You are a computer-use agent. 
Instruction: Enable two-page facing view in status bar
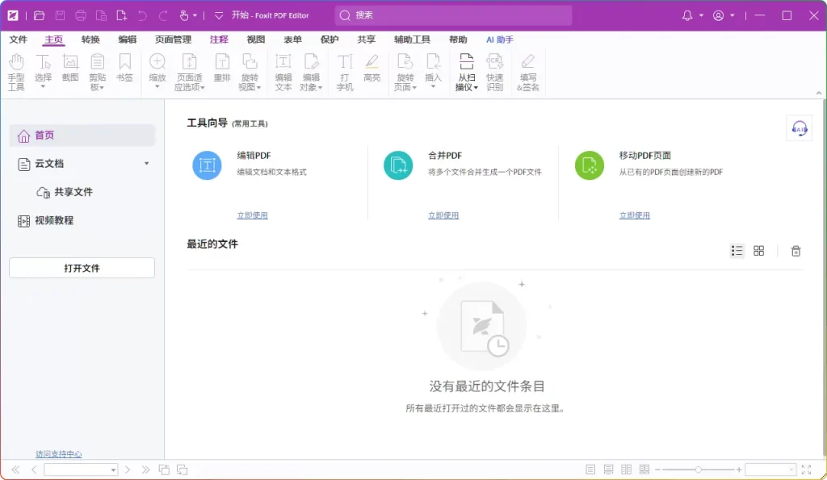pos(627,470)
